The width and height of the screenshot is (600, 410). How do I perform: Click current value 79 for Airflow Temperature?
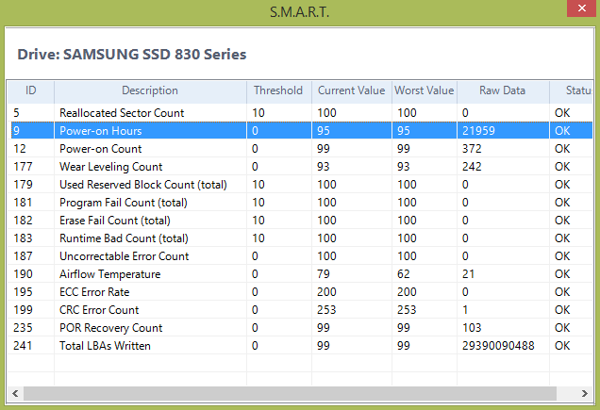click(324, 274)
